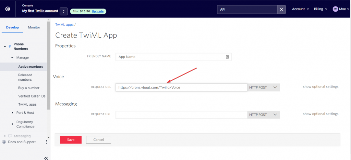Follow the TwiML apps breadcrumb link

point(64,25)
